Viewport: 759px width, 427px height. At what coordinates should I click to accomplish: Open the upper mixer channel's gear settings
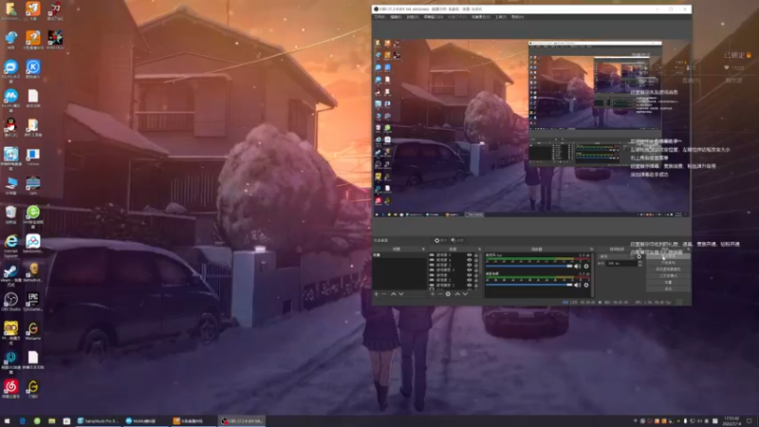pos(586,267)
